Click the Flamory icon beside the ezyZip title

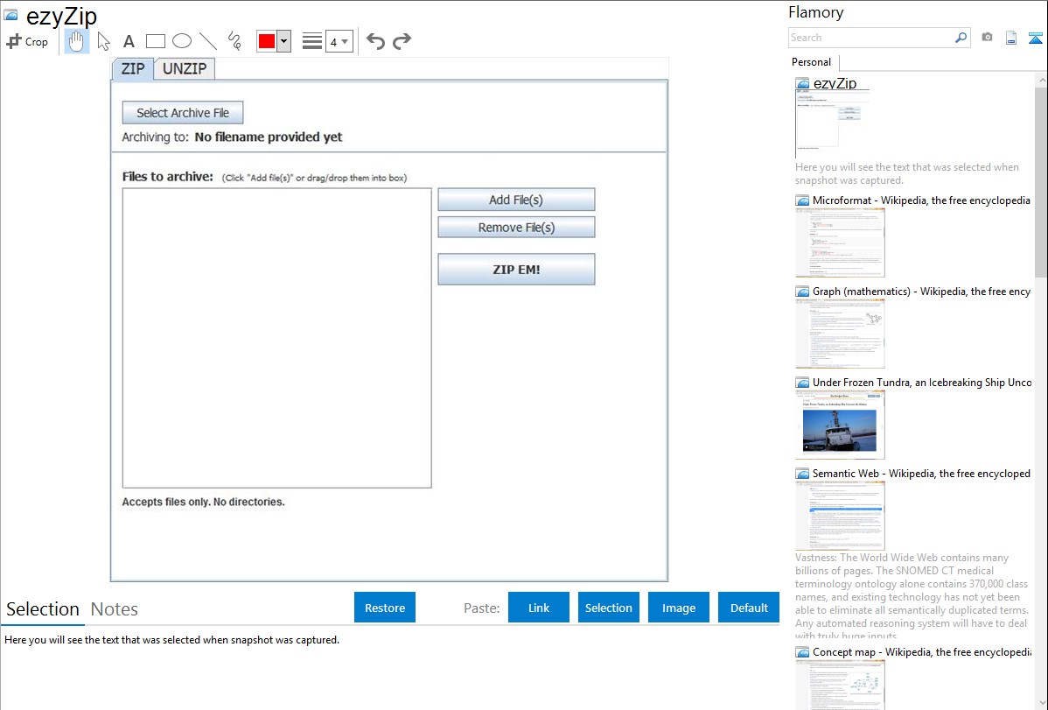point(802,84)
